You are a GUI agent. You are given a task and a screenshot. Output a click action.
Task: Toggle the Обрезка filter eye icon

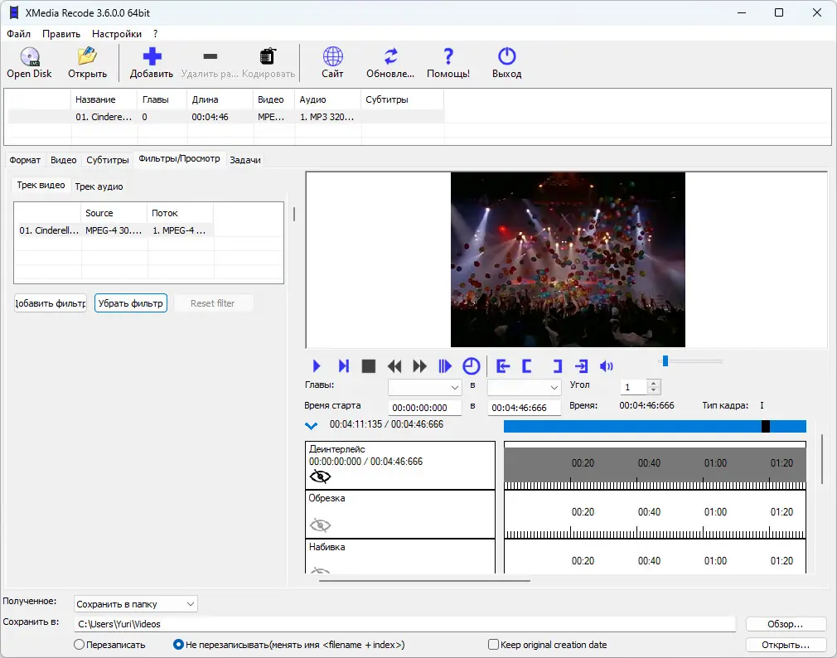(x=320, y=525)
